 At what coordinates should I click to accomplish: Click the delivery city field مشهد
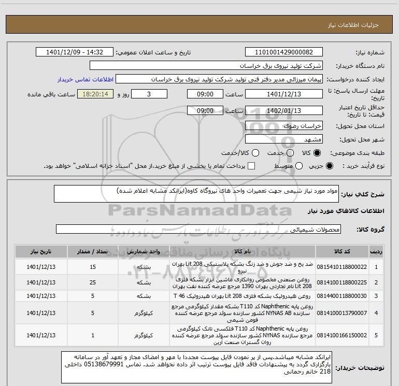[x=284, y=139]
